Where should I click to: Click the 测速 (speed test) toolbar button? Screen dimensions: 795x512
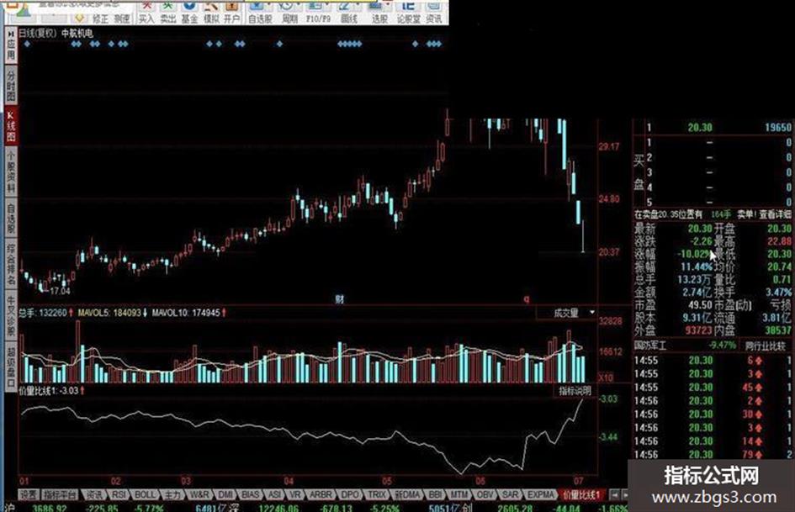tap(122, 18)
